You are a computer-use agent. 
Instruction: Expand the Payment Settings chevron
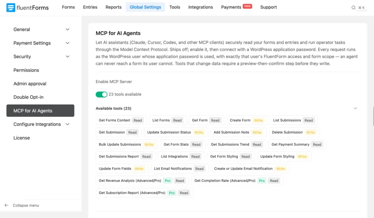point(68,43)
